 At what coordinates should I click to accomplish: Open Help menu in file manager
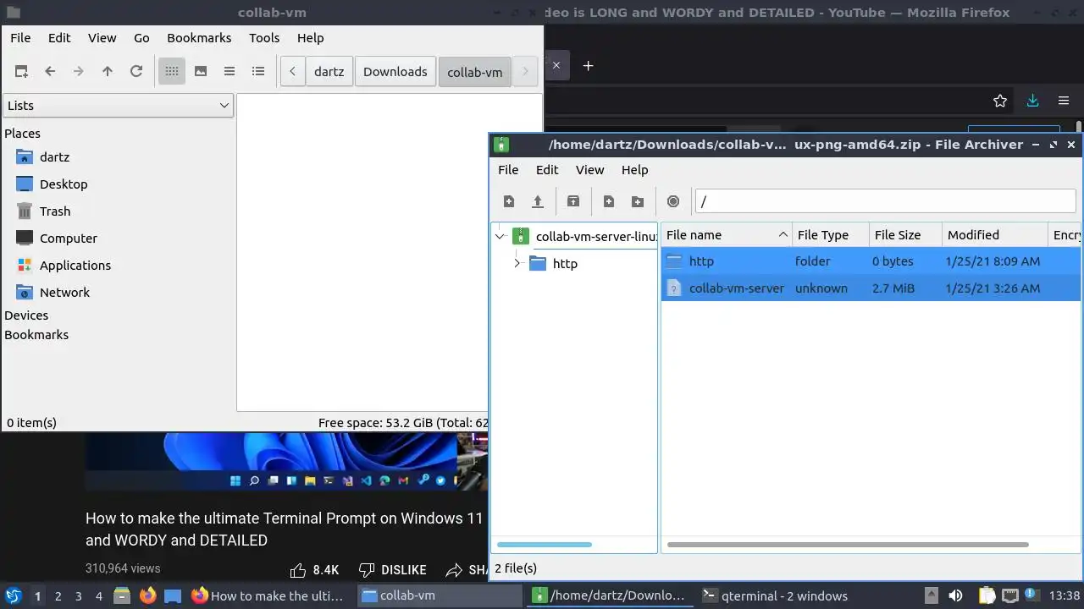click(310, 37)
